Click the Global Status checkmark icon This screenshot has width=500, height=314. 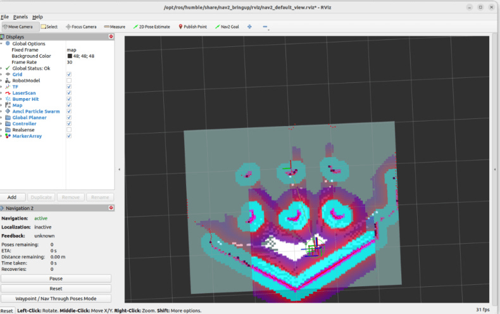tap(8, 68)
